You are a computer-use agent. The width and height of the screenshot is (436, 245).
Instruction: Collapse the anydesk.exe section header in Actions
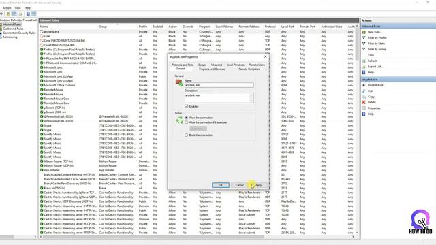pos(398,80)
